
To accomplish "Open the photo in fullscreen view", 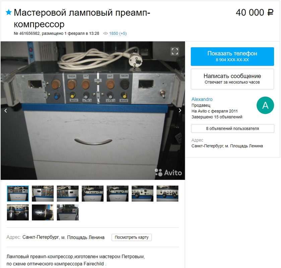I will [x=175, y=51].
